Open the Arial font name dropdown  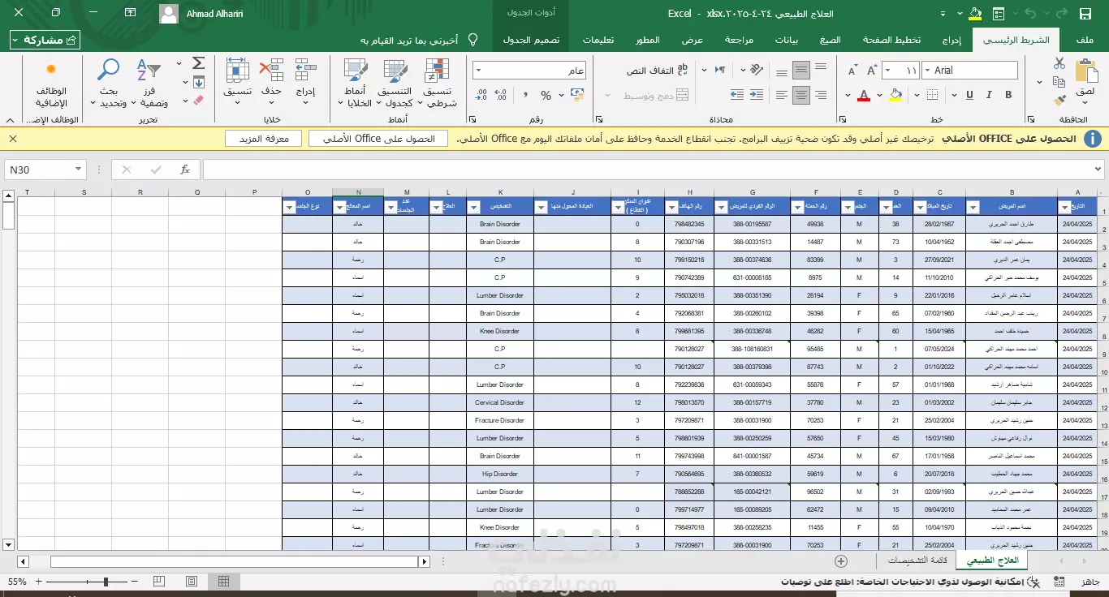click(928, 71)
